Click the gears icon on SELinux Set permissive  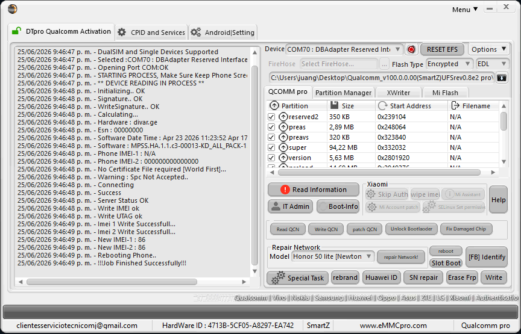click(x=429, y=206)
